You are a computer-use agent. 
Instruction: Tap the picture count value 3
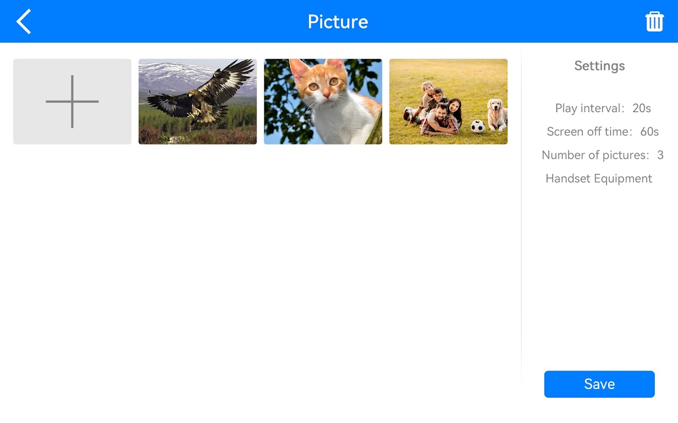[x=660, y=155]
